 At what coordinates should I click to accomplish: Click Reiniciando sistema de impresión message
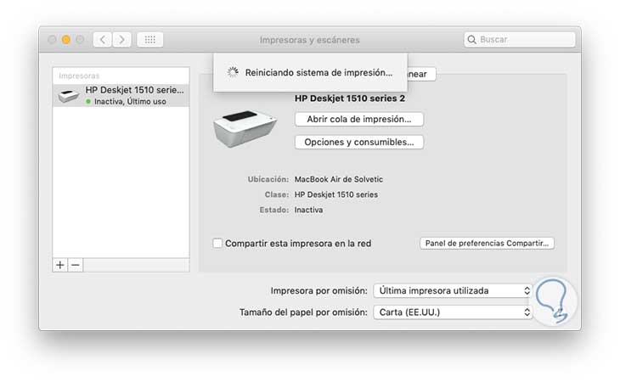[318, 73]
